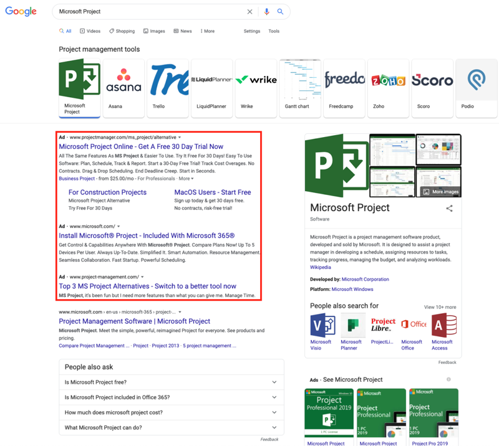Switch to the News tab
Viewport: 499px width, 446px height.
tap(183, 31)
